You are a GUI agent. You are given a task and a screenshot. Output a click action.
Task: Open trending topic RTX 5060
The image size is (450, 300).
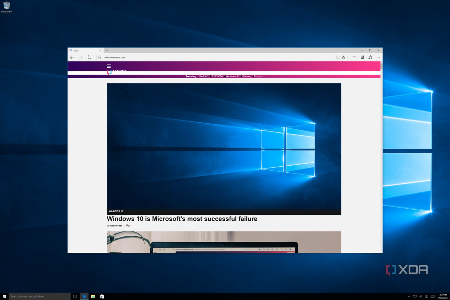pyautogui.click(x=217, y=76)
